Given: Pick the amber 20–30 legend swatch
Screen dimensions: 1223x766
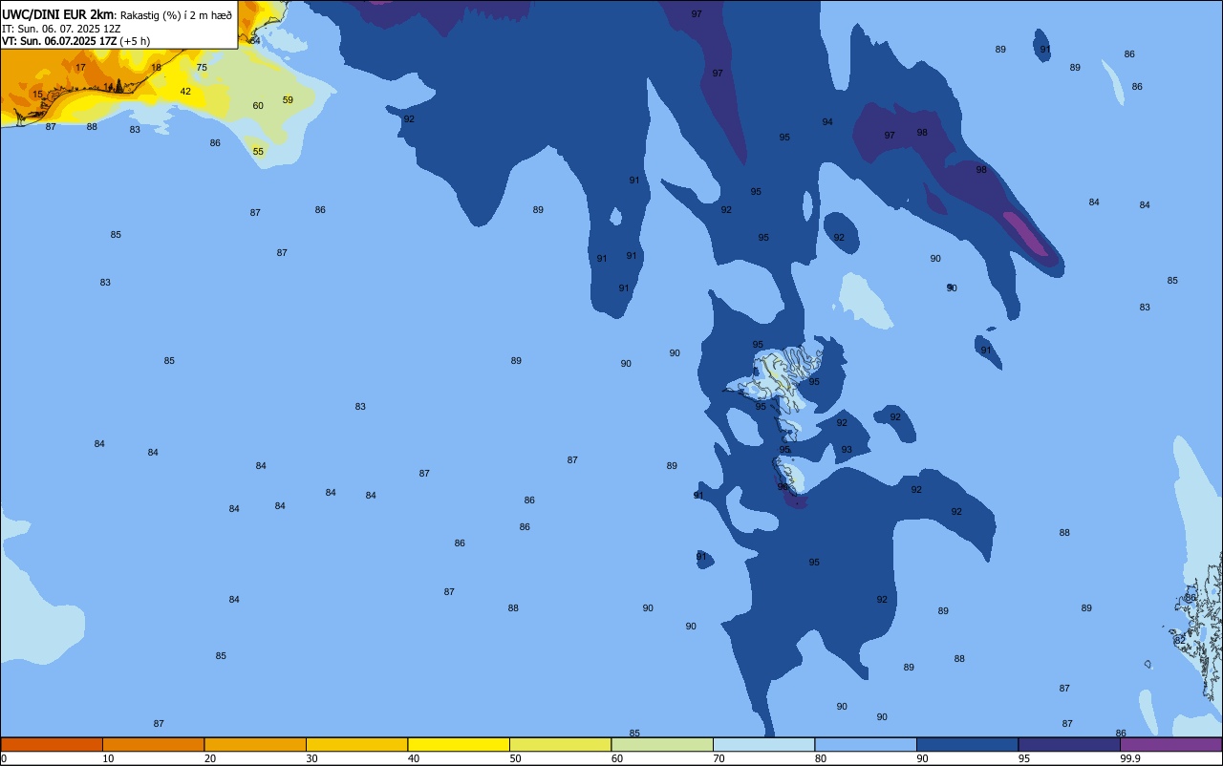Looking at the screenshot, I should [255, 744].
